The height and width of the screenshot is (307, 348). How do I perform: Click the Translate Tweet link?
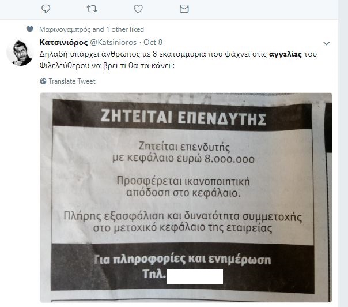pos(72,81)
